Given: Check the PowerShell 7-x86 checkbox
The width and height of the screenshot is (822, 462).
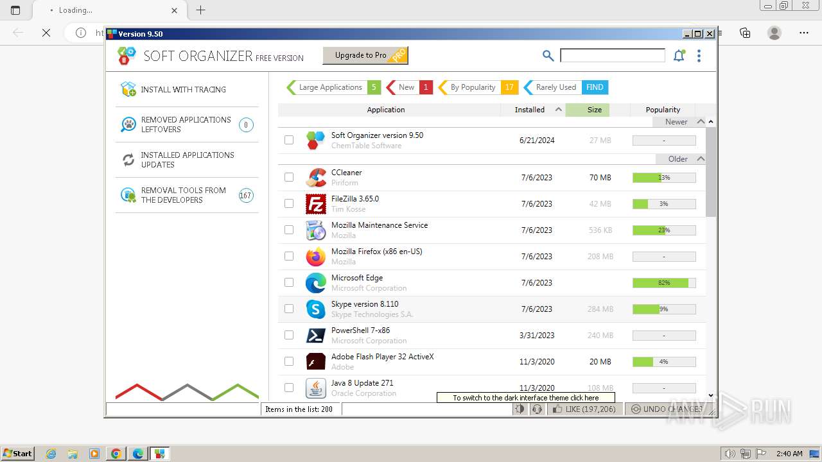Looking at the screenshot, I should click(289, 335).
